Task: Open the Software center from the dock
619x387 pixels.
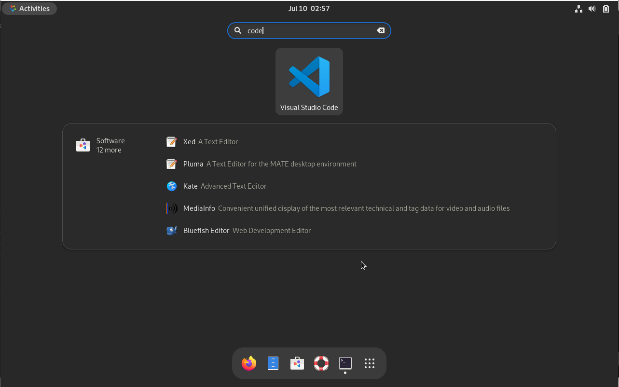Action: pyautogui.click(x=297, y=363)
